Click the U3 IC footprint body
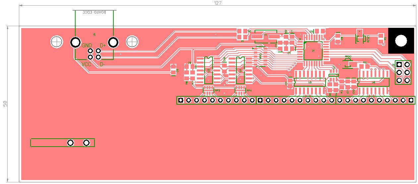The width and height of the screenshot is (418, 184). [208, 70]
